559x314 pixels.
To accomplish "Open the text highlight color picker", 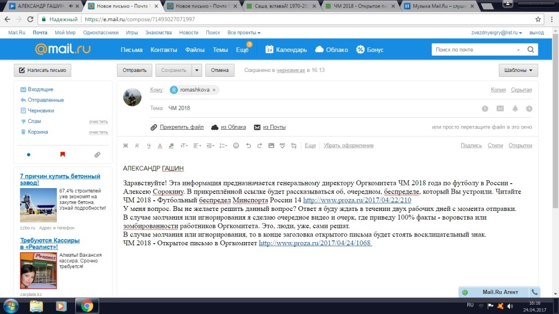I will click(171, 146).
